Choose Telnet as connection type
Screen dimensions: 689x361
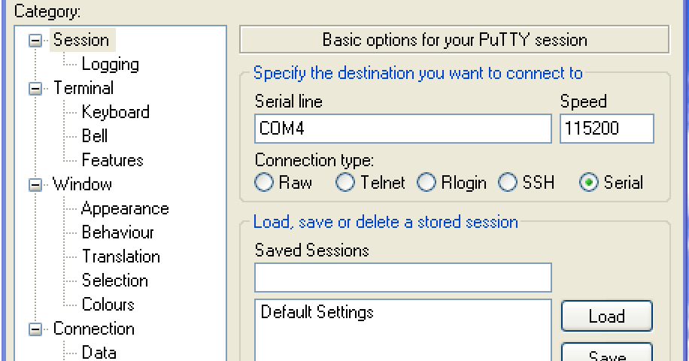point(345,183)
